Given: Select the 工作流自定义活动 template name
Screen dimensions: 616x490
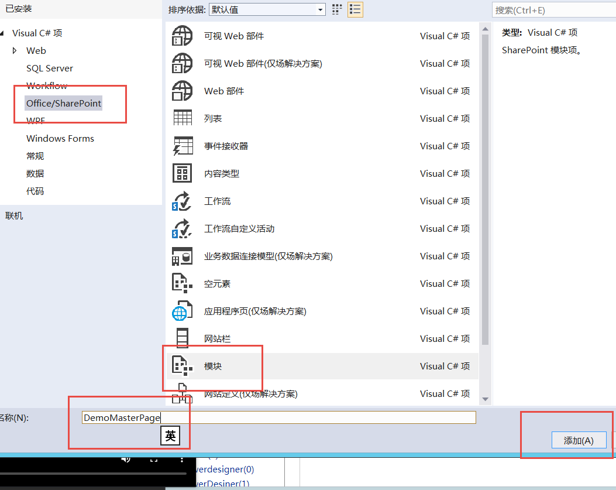Looking at the screenshot, I should tap(239, 228).
